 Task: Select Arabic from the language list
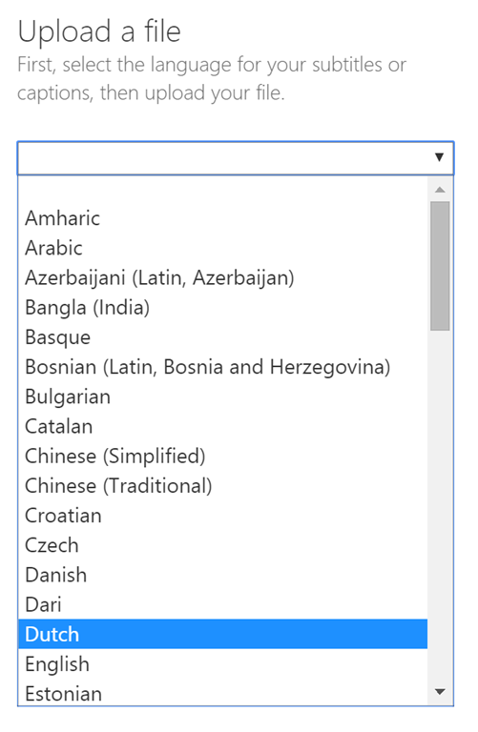pos(223,248)
